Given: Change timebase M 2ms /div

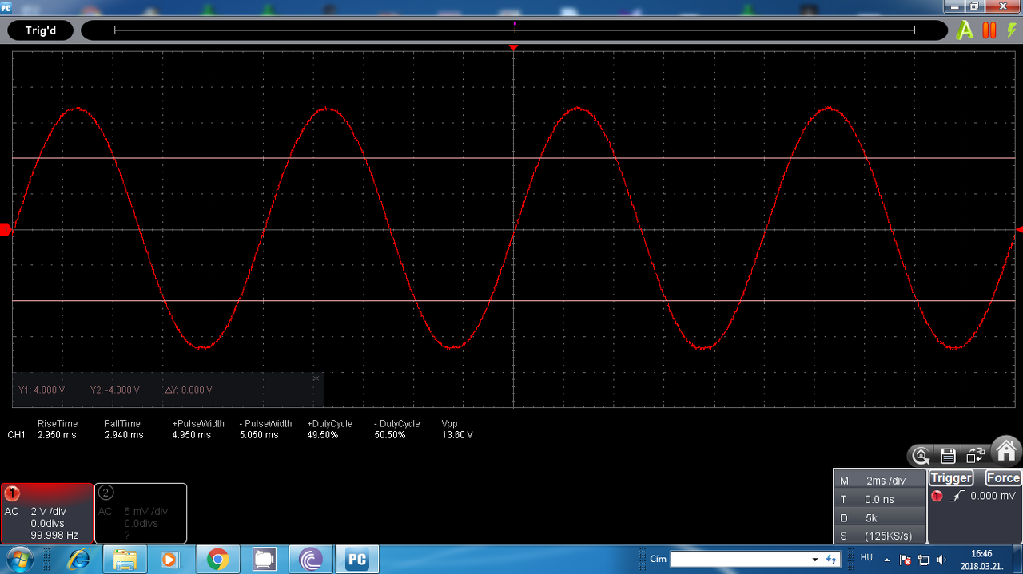Looking at the screenshot, I should 879,481.
